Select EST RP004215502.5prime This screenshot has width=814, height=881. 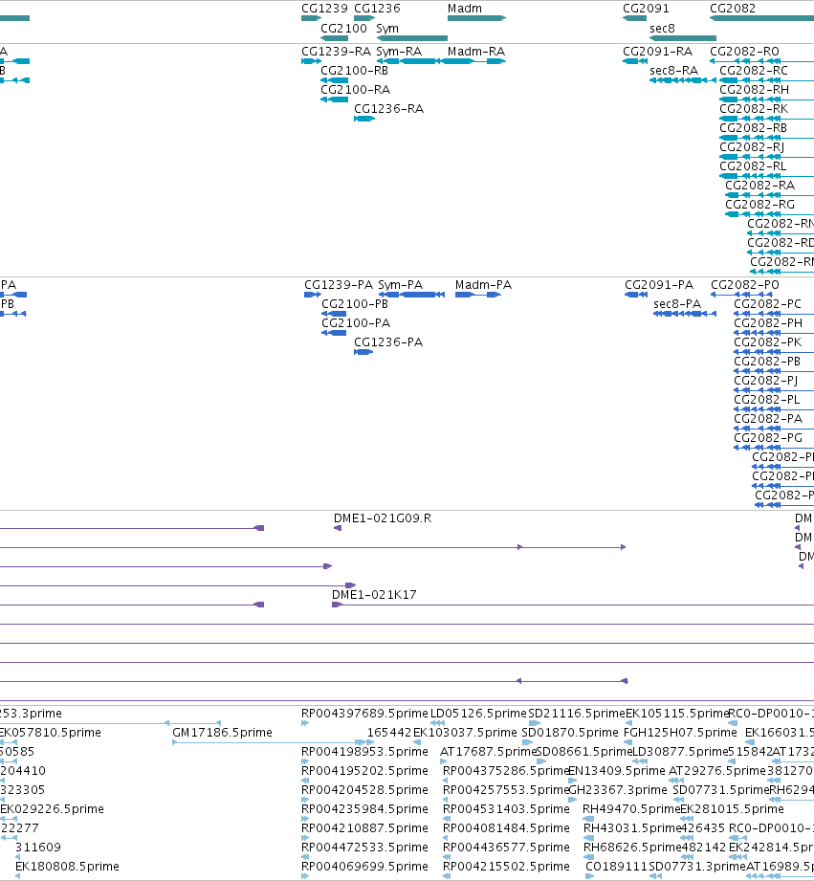446,876
